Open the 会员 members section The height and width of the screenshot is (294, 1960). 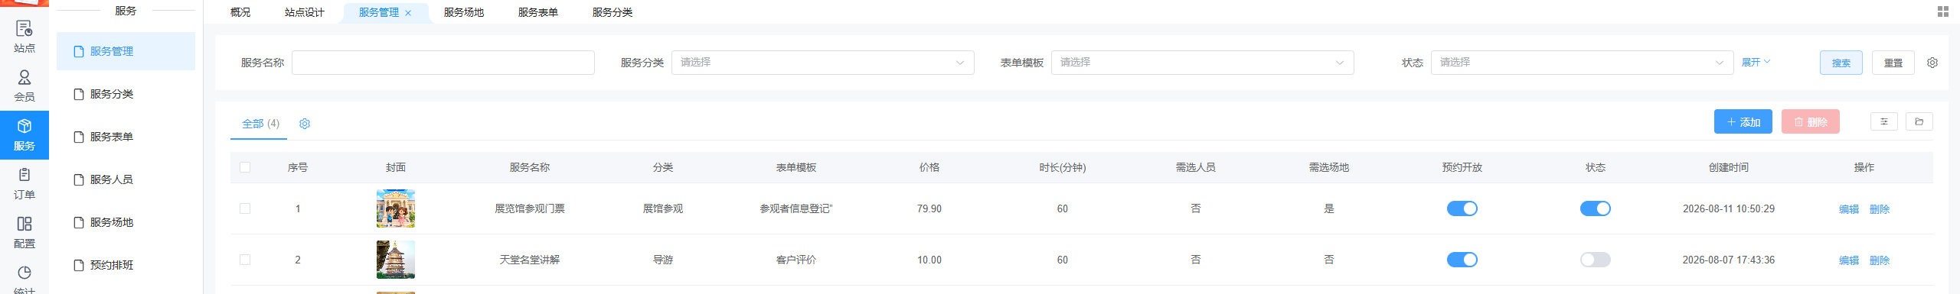[24, 86]
